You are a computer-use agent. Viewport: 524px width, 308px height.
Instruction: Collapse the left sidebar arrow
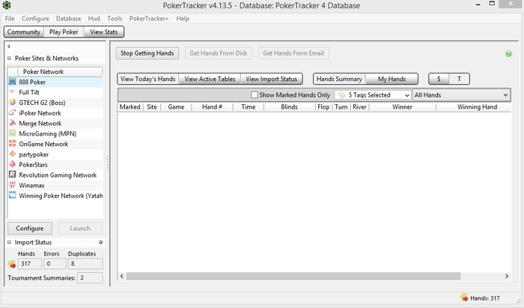tap(9, 46)
